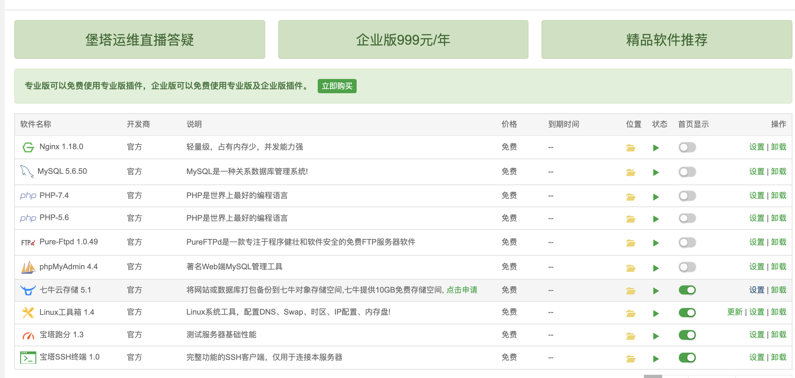Click the MySQL status play icon

(656, 172)
